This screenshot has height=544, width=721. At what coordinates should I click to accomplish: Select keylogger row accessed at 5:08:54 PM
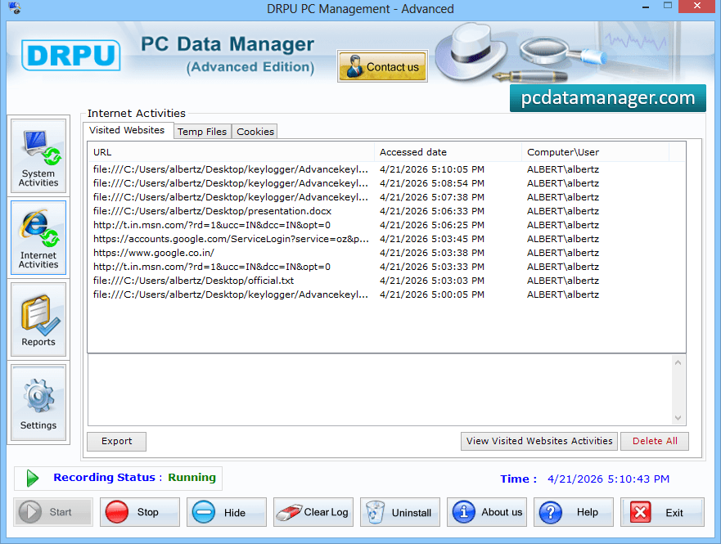(x=386, y=183)
